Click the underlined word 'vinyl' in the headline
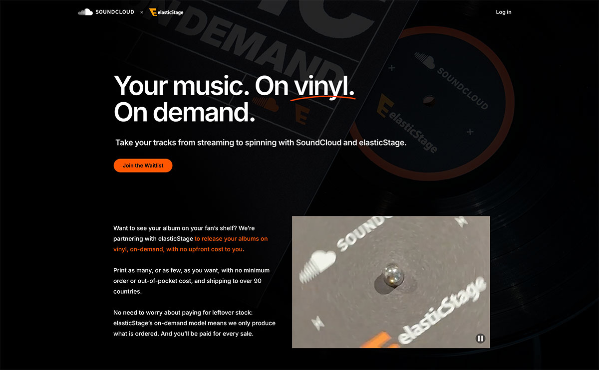Viewport: 599px width, 370px height. point(323,87)
